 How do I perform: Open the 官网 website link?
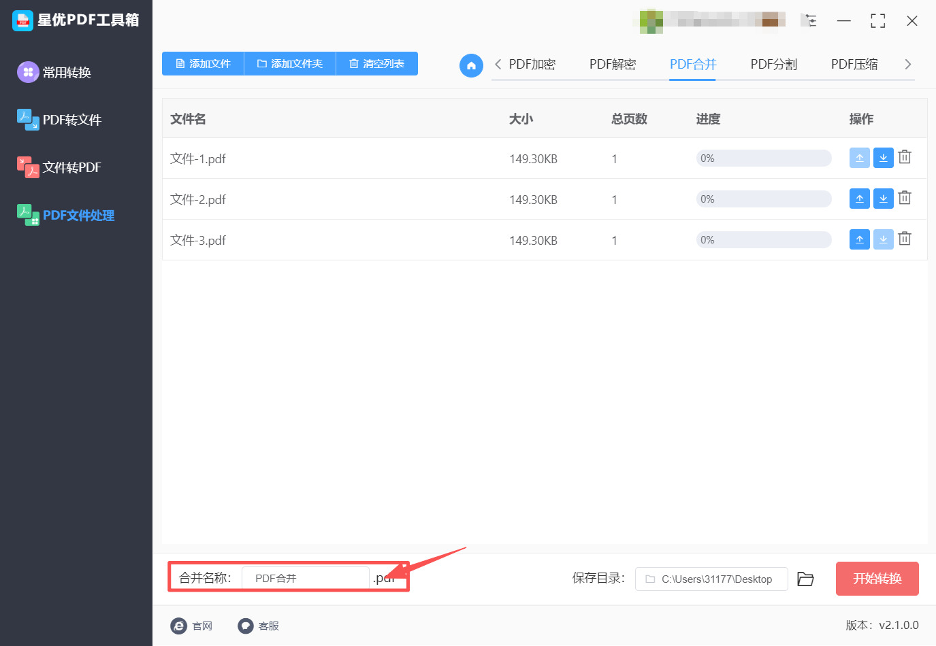tap(191, 626)
